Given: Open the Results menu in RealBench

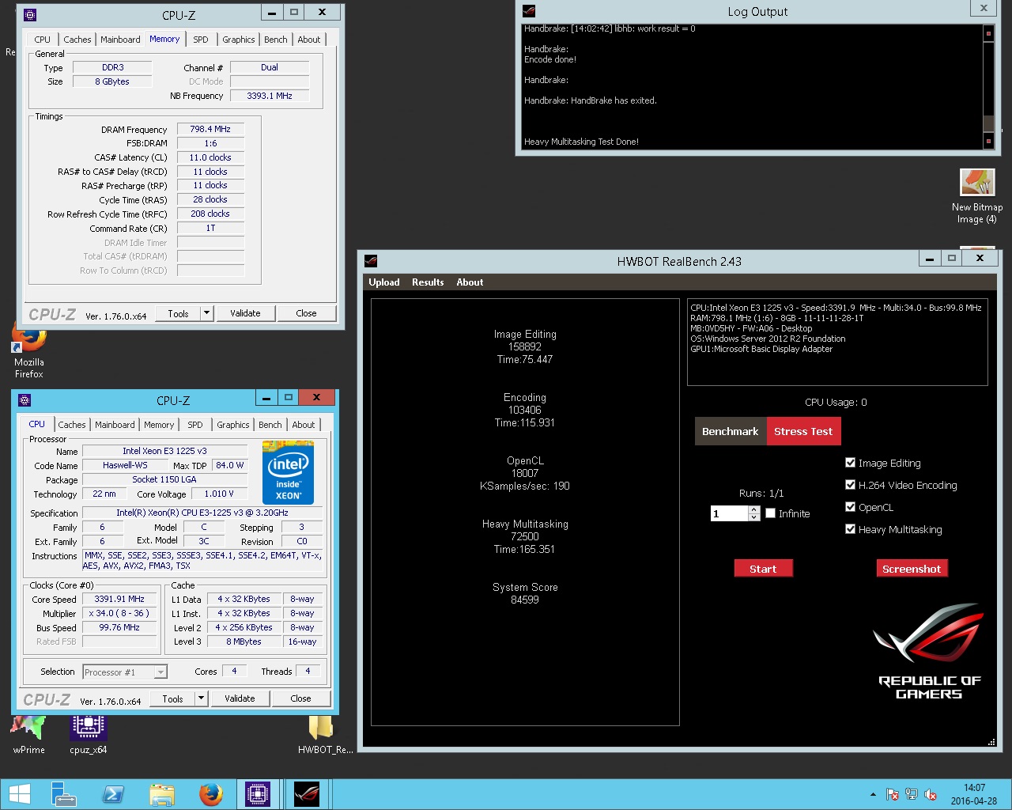Looking at the screenshot, I should click(428, 282).
